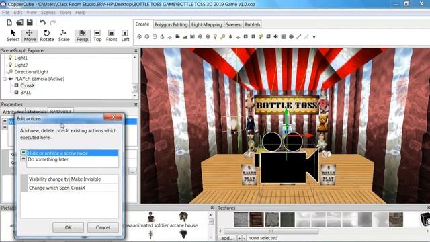Click the SceneGraph Explorer scroll down arrow
Image resolution: width=430 pixels, height=242 pixels.
[x=134, y=95]
